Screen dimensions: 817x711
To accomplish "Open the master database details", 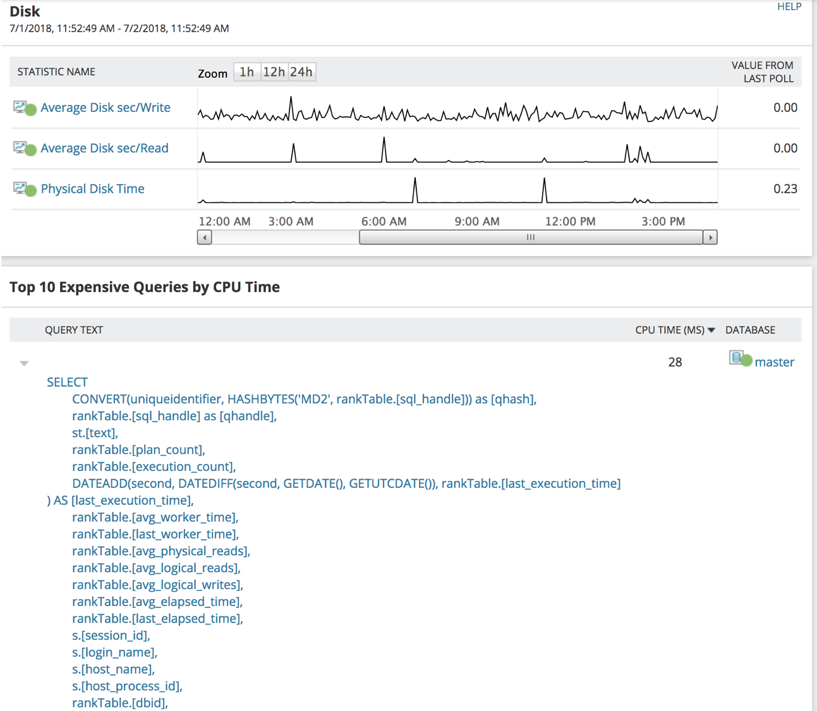I will (775, 362).
